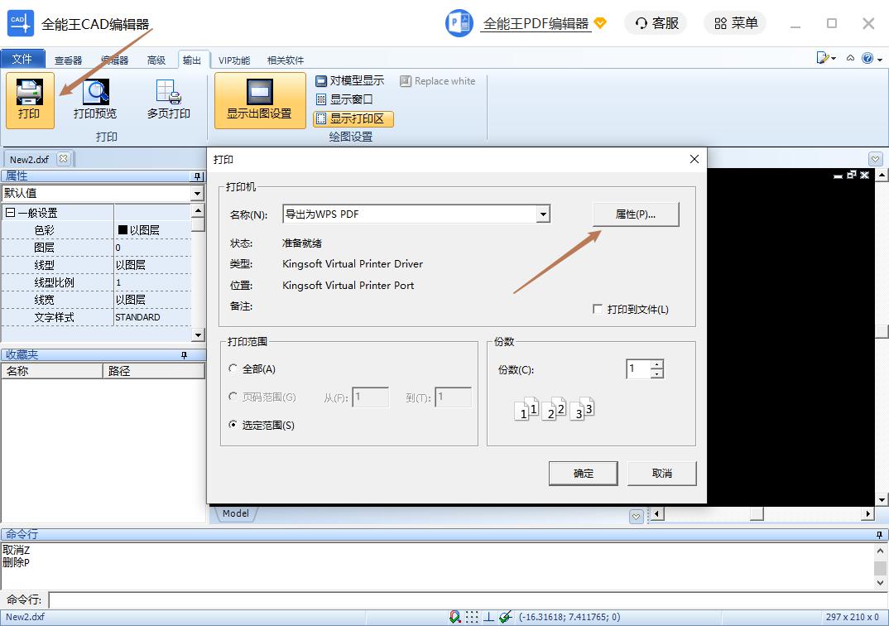Viewport: 889px width, 626px height.
Task: Open the printer name dropdown
Action: tap(543, 214)
